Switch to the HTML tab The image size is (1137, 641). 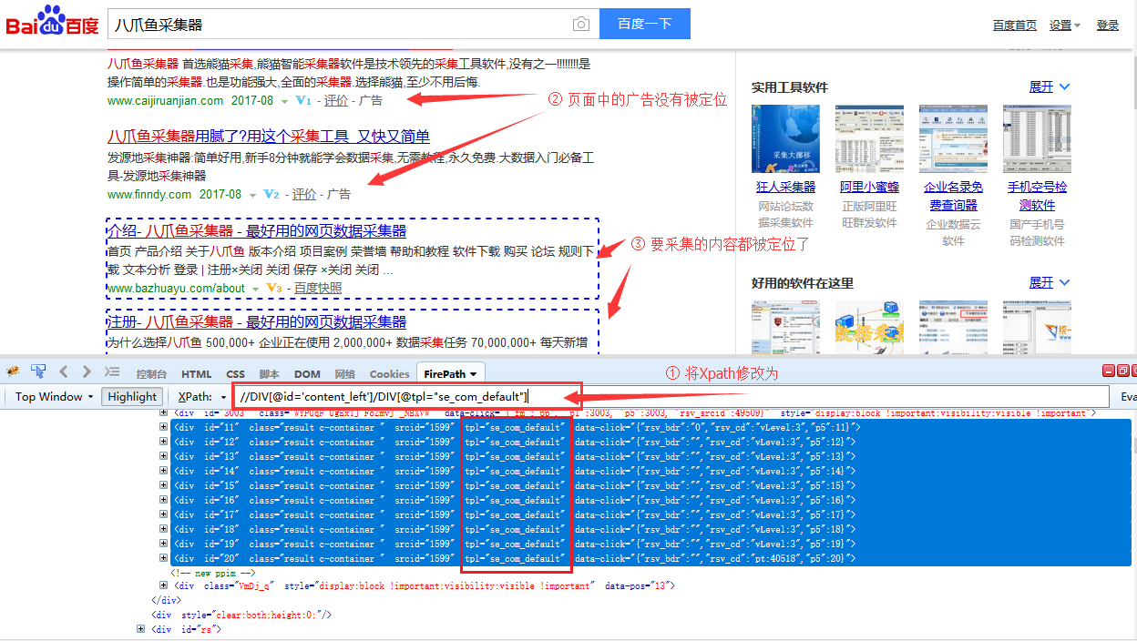click(196, 374)
